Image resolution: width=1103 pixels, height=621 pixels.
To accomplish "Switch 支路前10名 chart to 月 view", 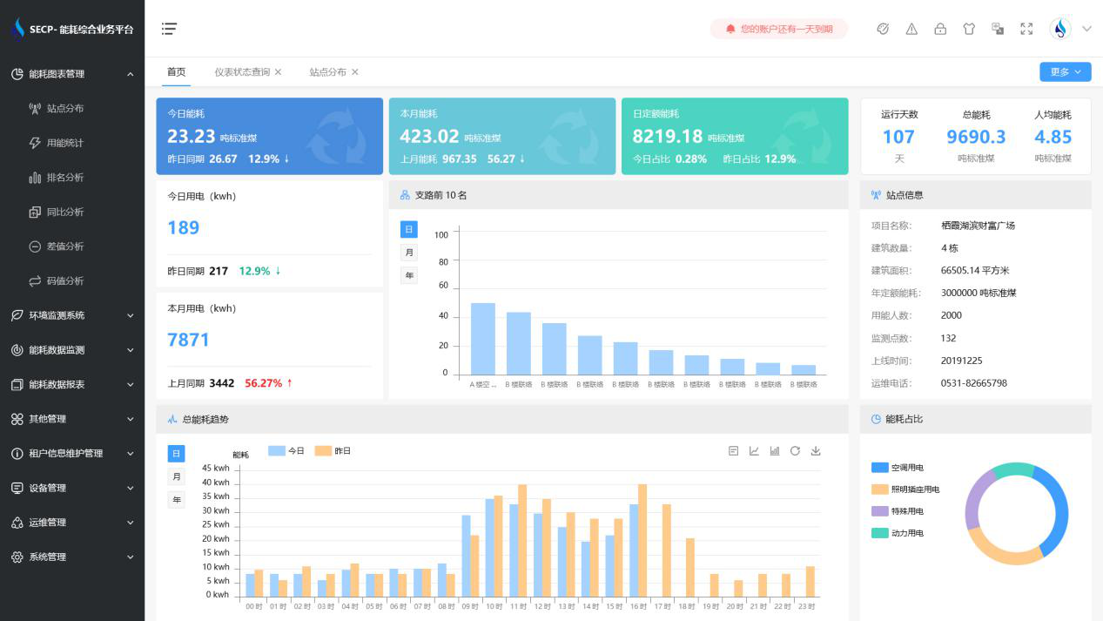I will [408, 252].
